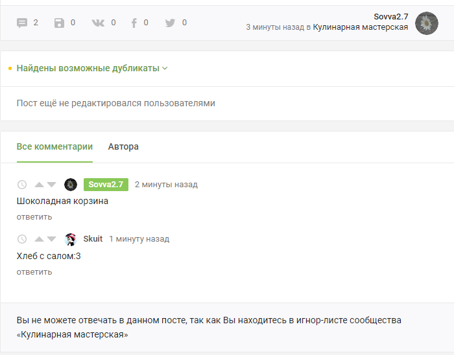
Task: Open Skuit avatar picture
Action: tap(71, 239)
